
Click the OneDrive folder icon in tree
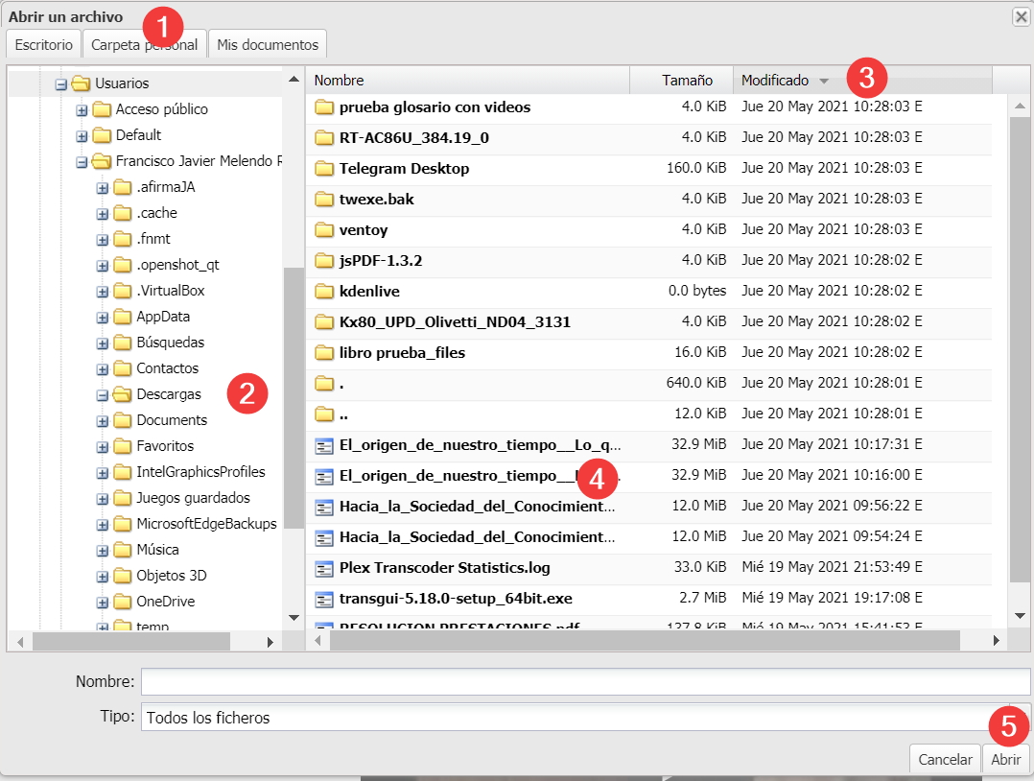coord(122,602)
